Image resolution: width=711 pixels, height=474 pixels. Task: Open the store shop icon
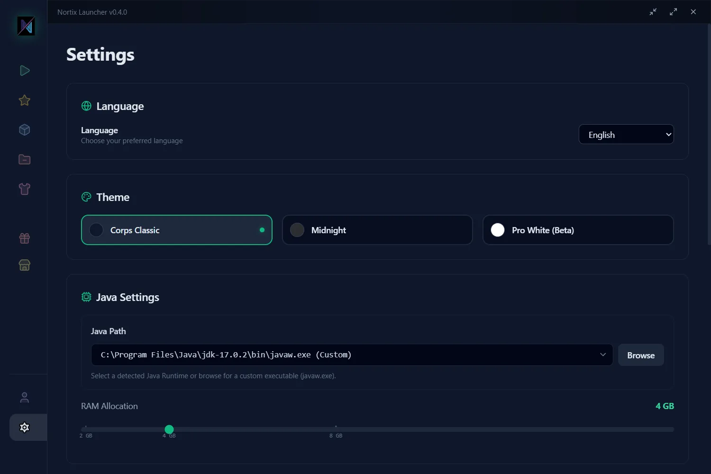pyautogui.click(x=25, y=265)
